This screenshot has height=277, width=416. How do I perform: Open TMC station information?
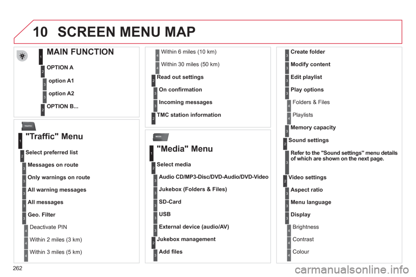pos(189,115)
